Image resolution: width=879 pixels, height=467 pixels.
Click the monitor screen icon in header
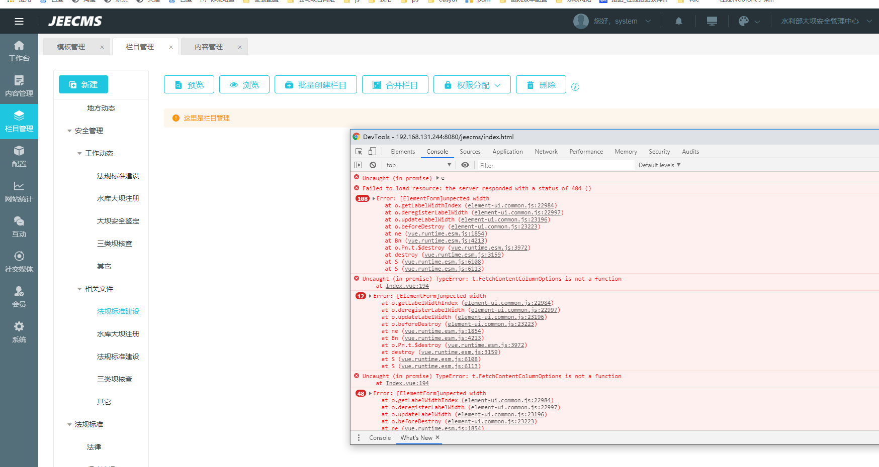coord(712,21)
